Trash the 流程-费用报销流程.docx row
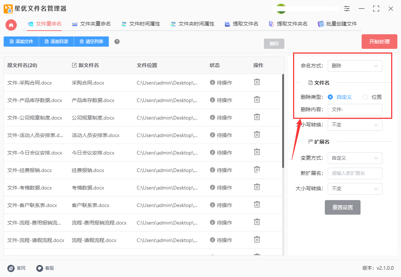 point(257,222)
